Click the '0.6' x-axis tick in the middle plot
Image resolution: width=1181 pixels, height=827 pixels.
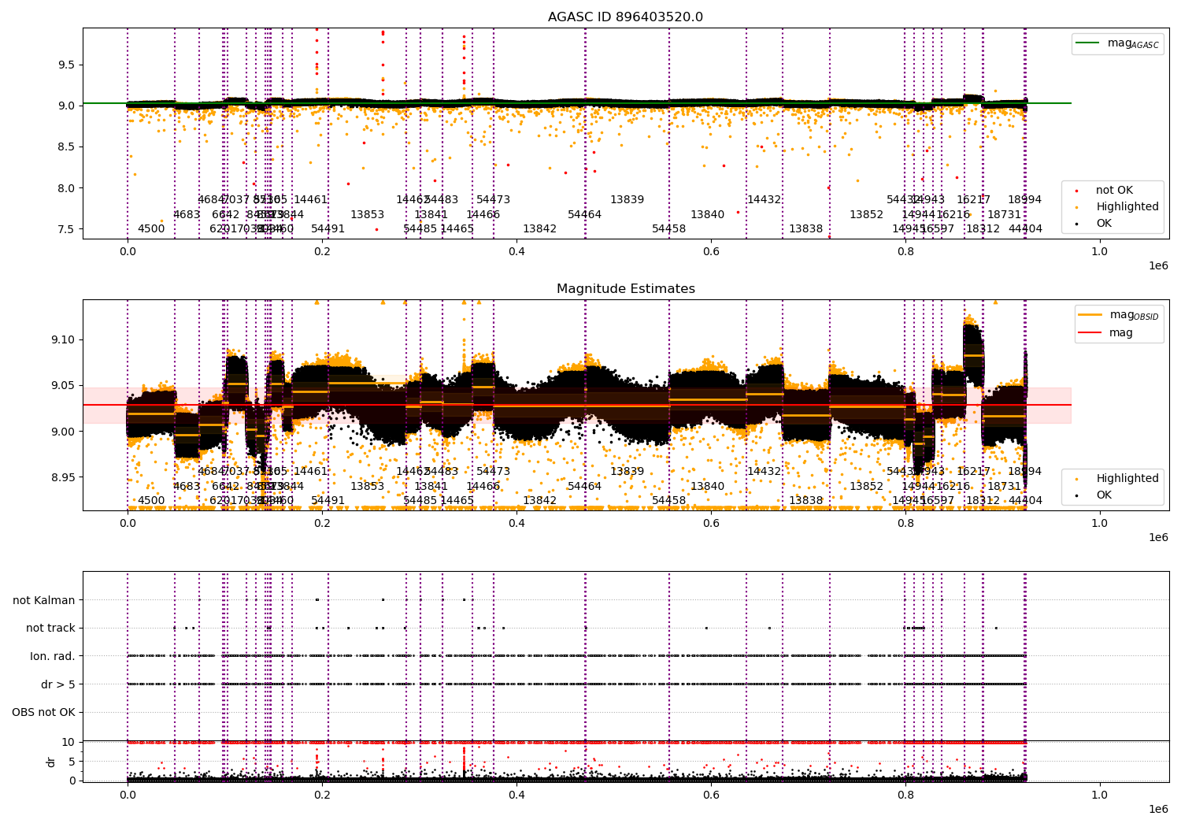click(x=711, y=523)
